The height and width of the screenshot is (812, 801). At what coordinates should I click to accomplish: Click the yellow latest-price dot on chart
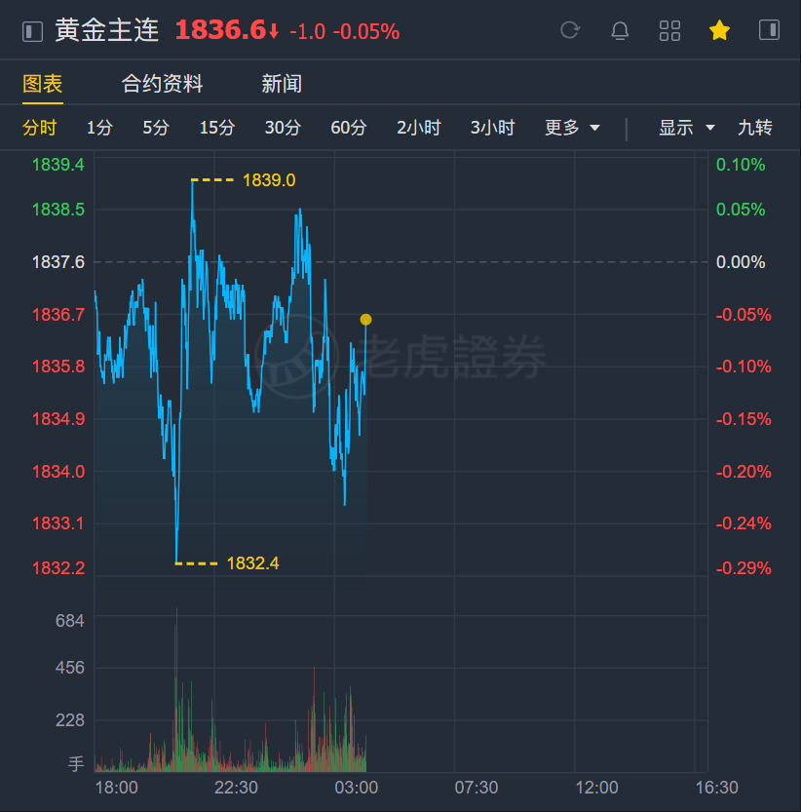point(365,320)
